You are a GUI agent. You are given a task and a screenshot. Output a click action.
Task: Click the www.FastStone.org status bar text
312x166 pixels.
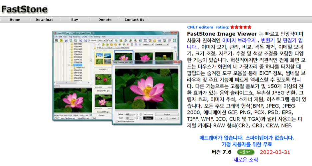click(68, 118)
